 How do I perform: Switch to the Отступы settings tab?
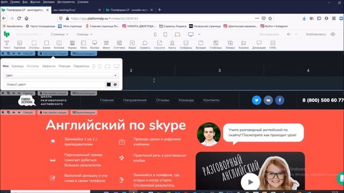click(33, 66)
